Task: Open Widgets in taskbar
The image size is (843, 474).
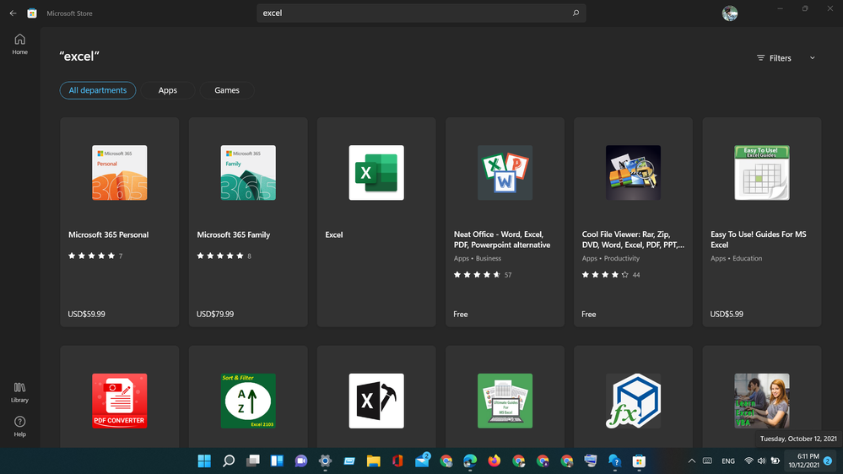Action: (277, 461)
